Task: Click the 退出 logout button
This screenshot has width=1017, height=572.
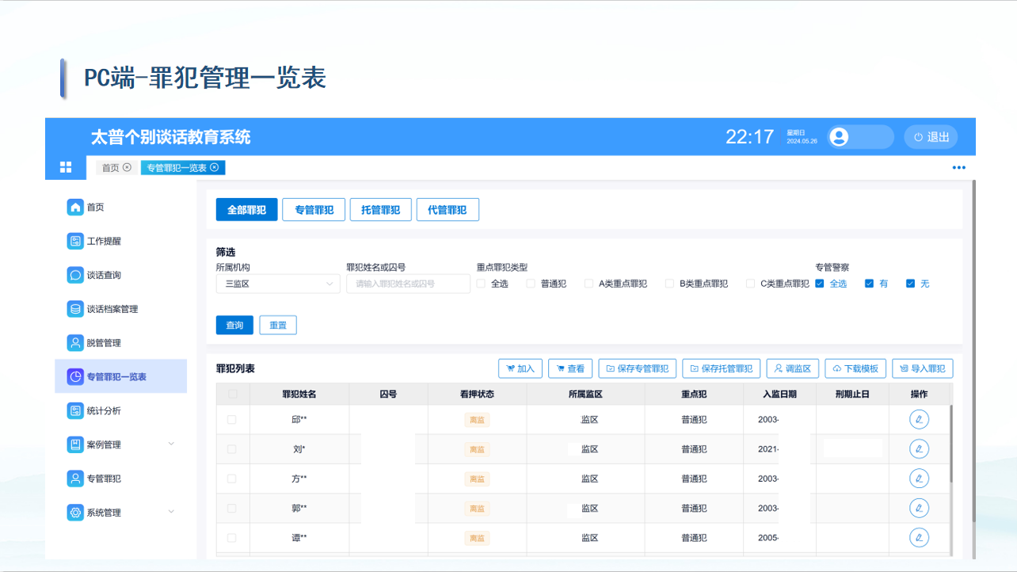Action: [931, 137]
